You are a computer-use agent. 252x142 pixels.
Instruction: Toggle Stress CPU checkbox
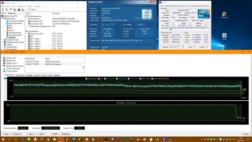tap(7, 58)
